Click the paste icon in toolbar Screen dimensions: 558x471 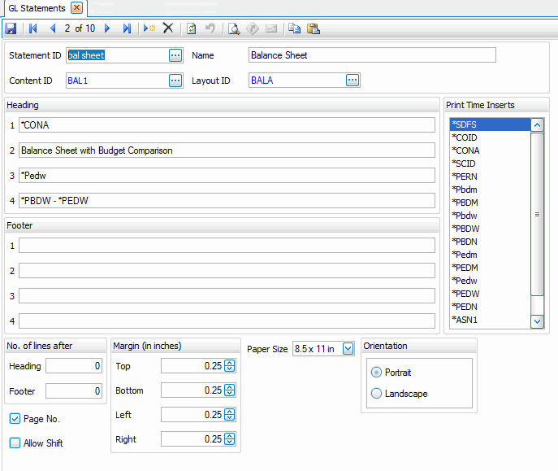(313, 28)
